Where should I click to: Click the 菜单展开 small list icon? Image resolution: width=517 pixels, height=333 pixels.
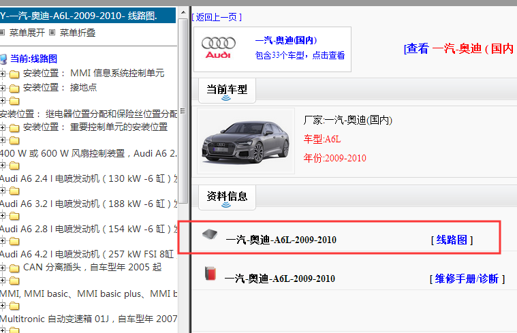(x=2, y=32)
